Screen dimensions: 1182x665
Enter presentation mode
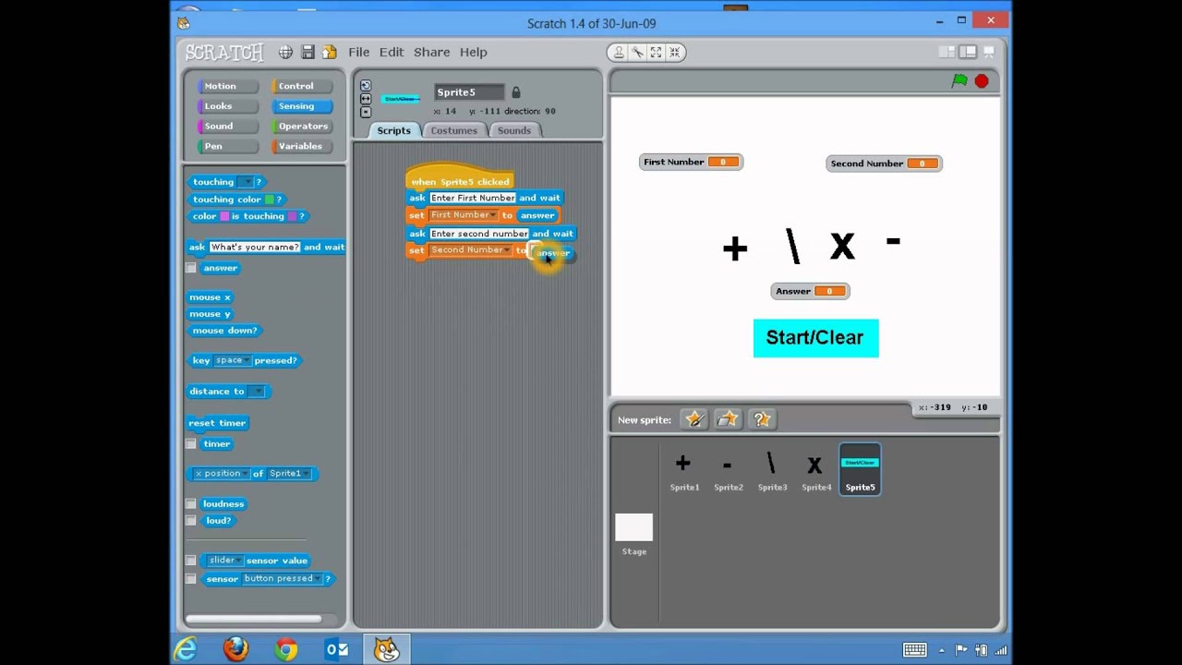(989, 53)
